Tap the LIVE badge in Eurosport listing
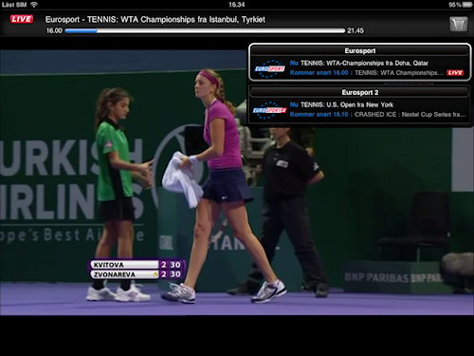Viewport: 474px width, 356px height. point(455,73)
